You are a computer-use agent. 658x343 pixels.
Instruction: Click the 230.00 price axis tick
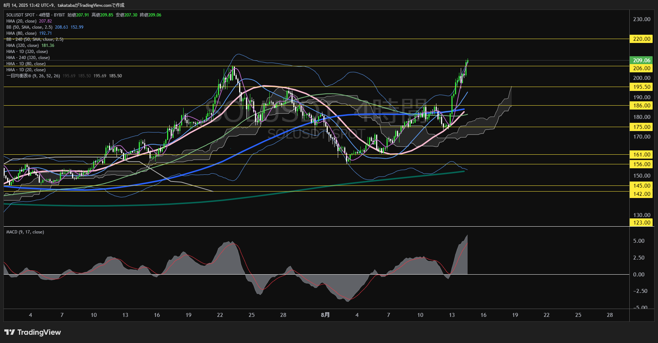click(x=642, y=19)
